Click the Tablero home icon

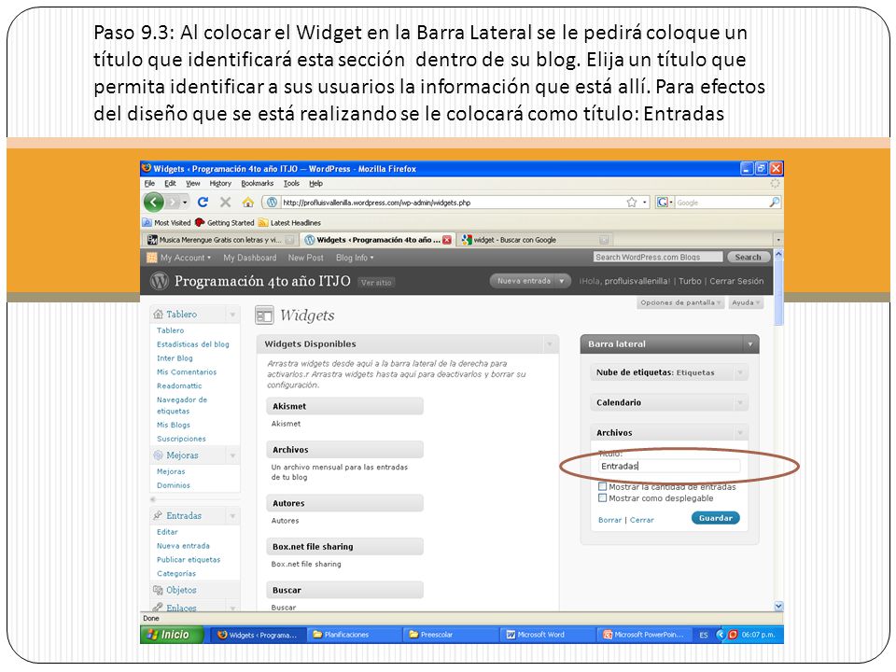(159, 315)
